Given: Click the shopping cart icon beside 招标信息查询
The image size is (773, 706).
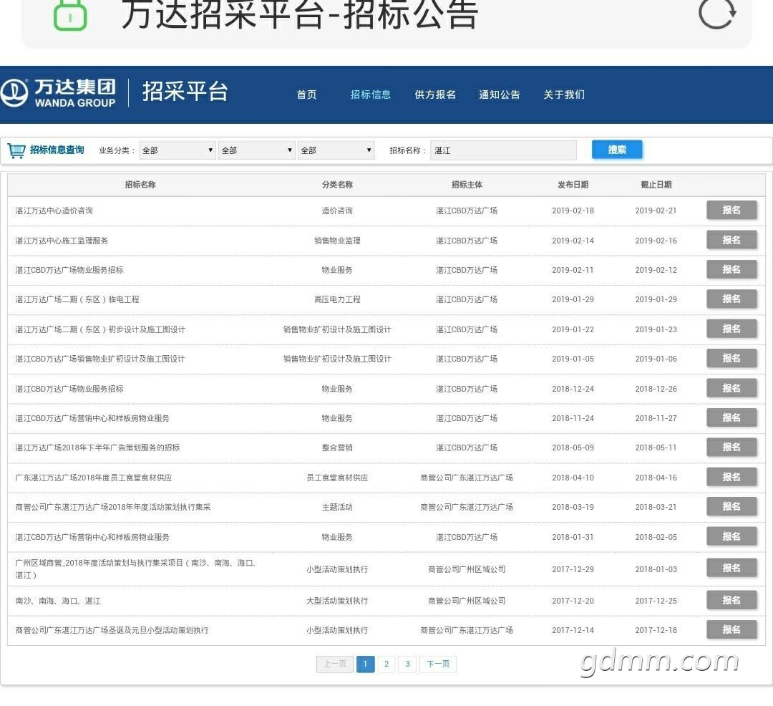Looking at the screenshot, I should [x=16, y=150].
